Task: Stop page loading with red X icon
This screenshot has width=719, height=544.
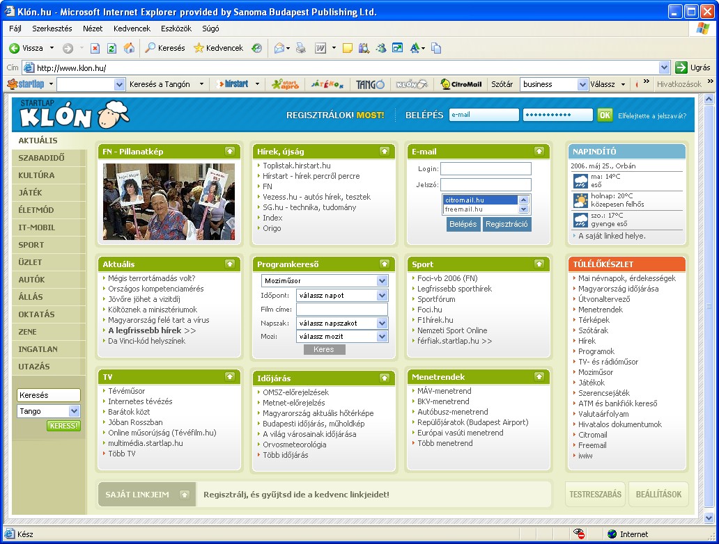Action: 95,48
